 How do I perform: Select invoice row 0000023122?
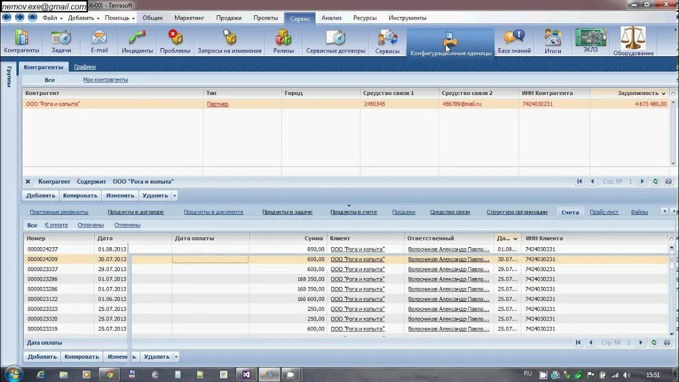click(346, 299)
